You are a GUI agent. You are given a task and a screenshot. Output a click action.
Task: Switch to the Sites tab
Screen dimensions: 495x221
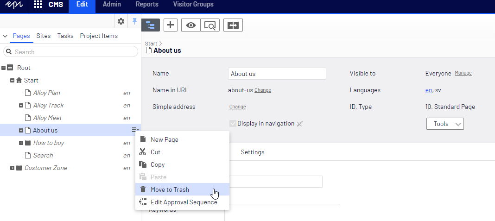coord(44,36)
